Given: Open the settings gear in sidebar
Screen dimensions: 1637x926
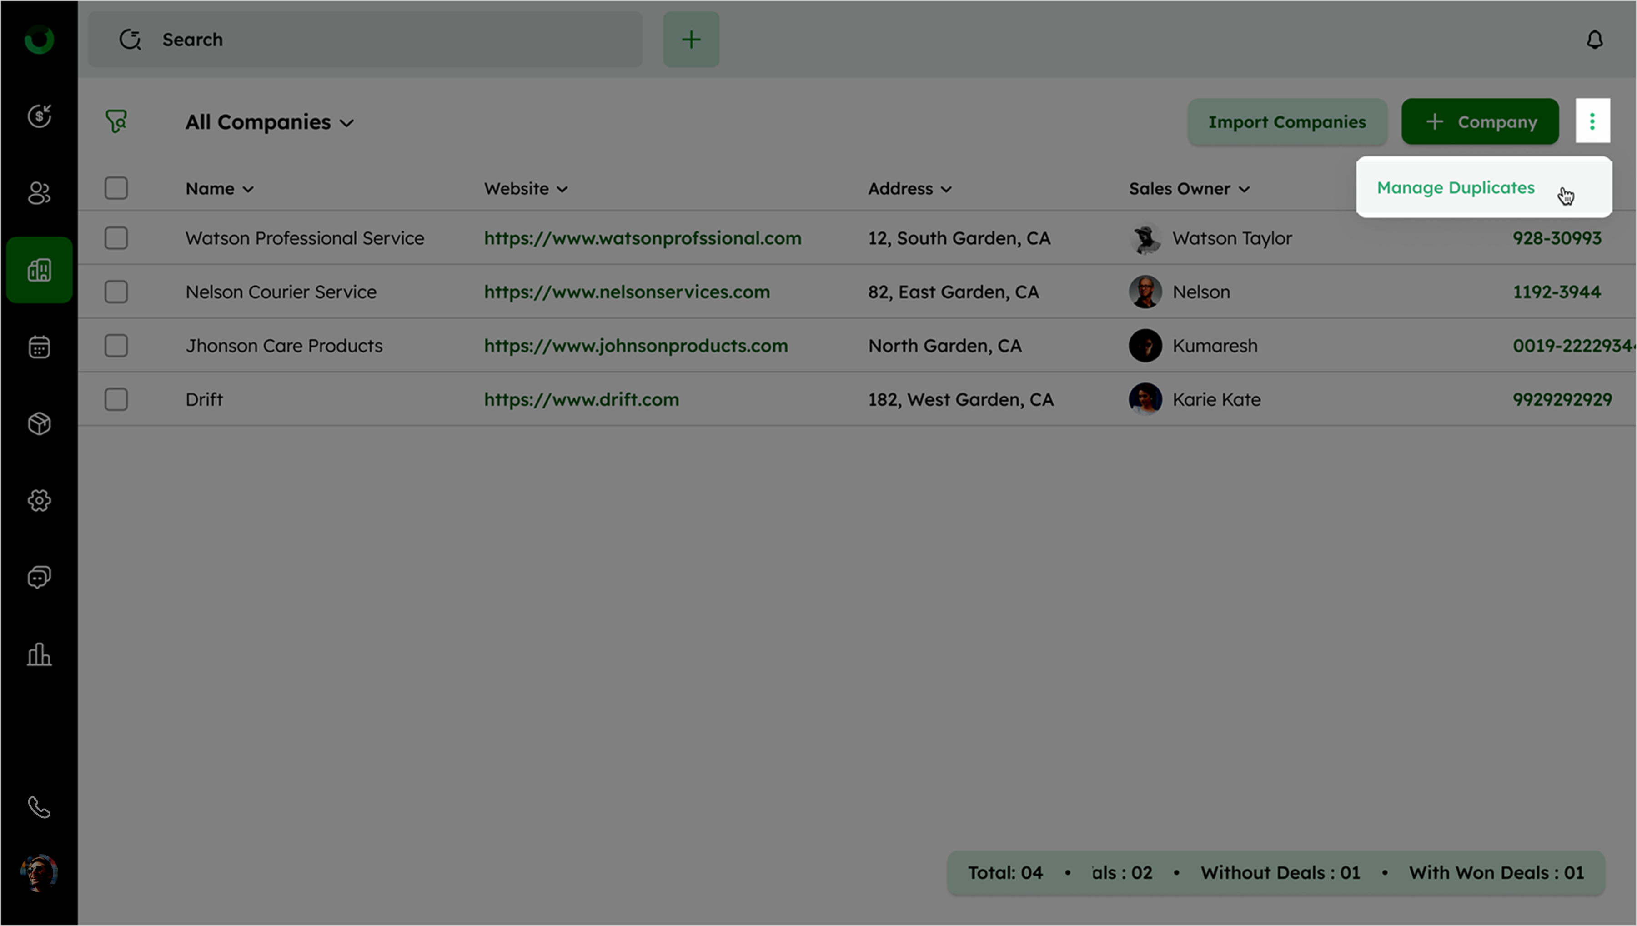Looking at the screenshot, I should [x=40, y=501].
